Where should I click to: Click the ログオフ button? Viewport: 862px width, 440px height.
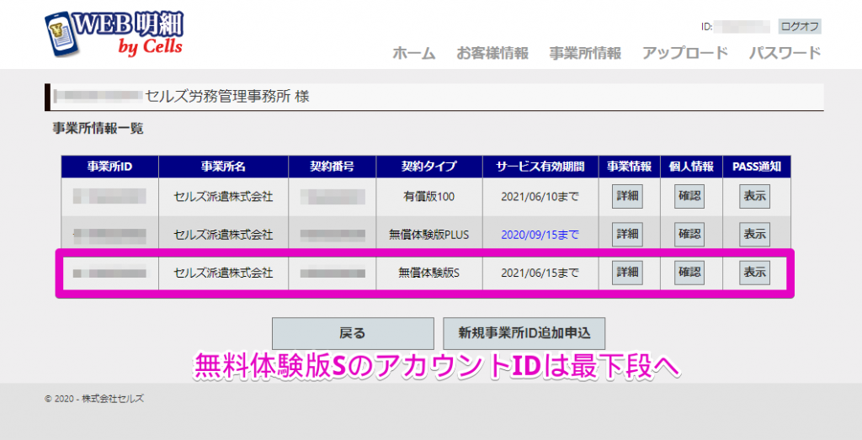pyautogui.click(x=800, y=26)
